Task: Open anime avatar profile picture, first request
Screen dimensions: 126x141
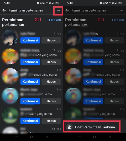Action: pyautogui.click(x=10, y=38)
